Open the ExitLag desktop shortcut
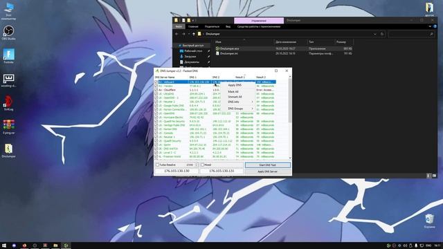The image size is (443, 249). coord(8,102)
